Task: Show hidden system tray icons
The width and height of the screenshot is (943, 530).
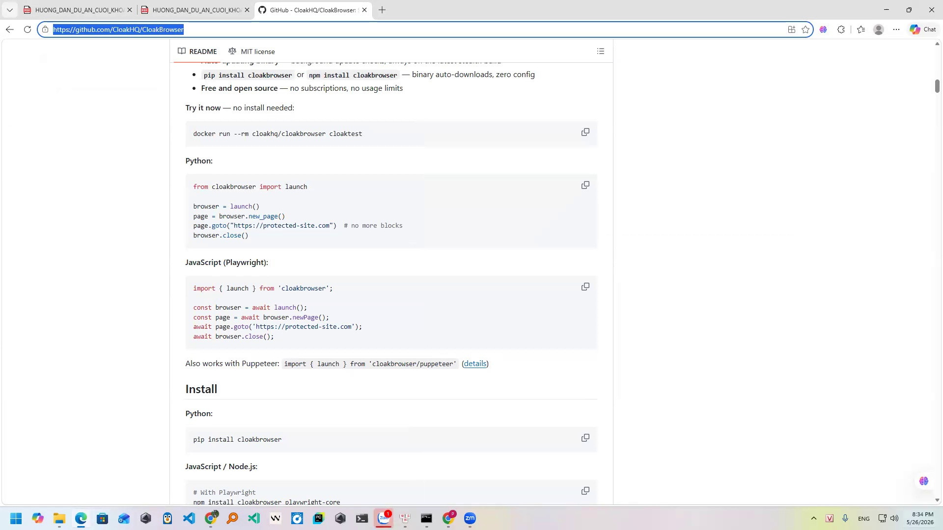Action: click(x=814, y=518)
